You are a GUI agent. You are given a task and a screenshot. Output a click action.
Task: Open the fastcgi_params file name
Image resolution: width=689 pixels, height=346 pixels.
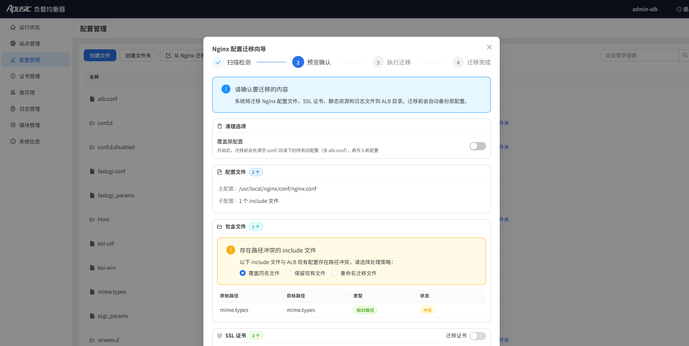[116, 195]
